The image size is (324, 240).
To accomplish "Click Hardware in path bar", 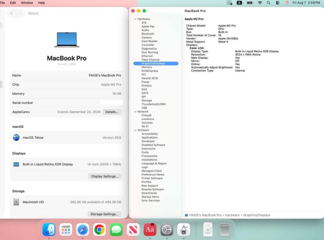I will [232, 215].
